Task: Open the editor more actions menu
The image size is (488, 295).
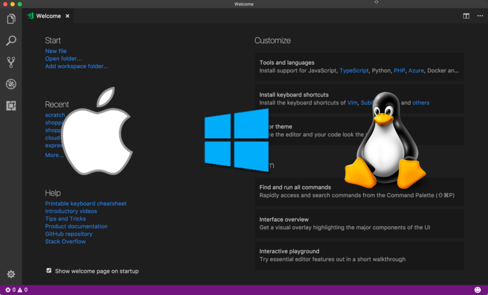Action: (480, 16)
